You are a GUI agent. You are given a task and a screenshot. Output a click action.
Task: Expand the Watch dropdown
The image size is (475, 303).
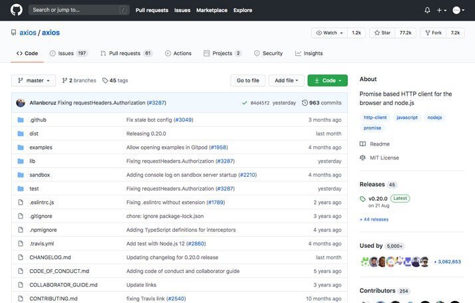329,33
